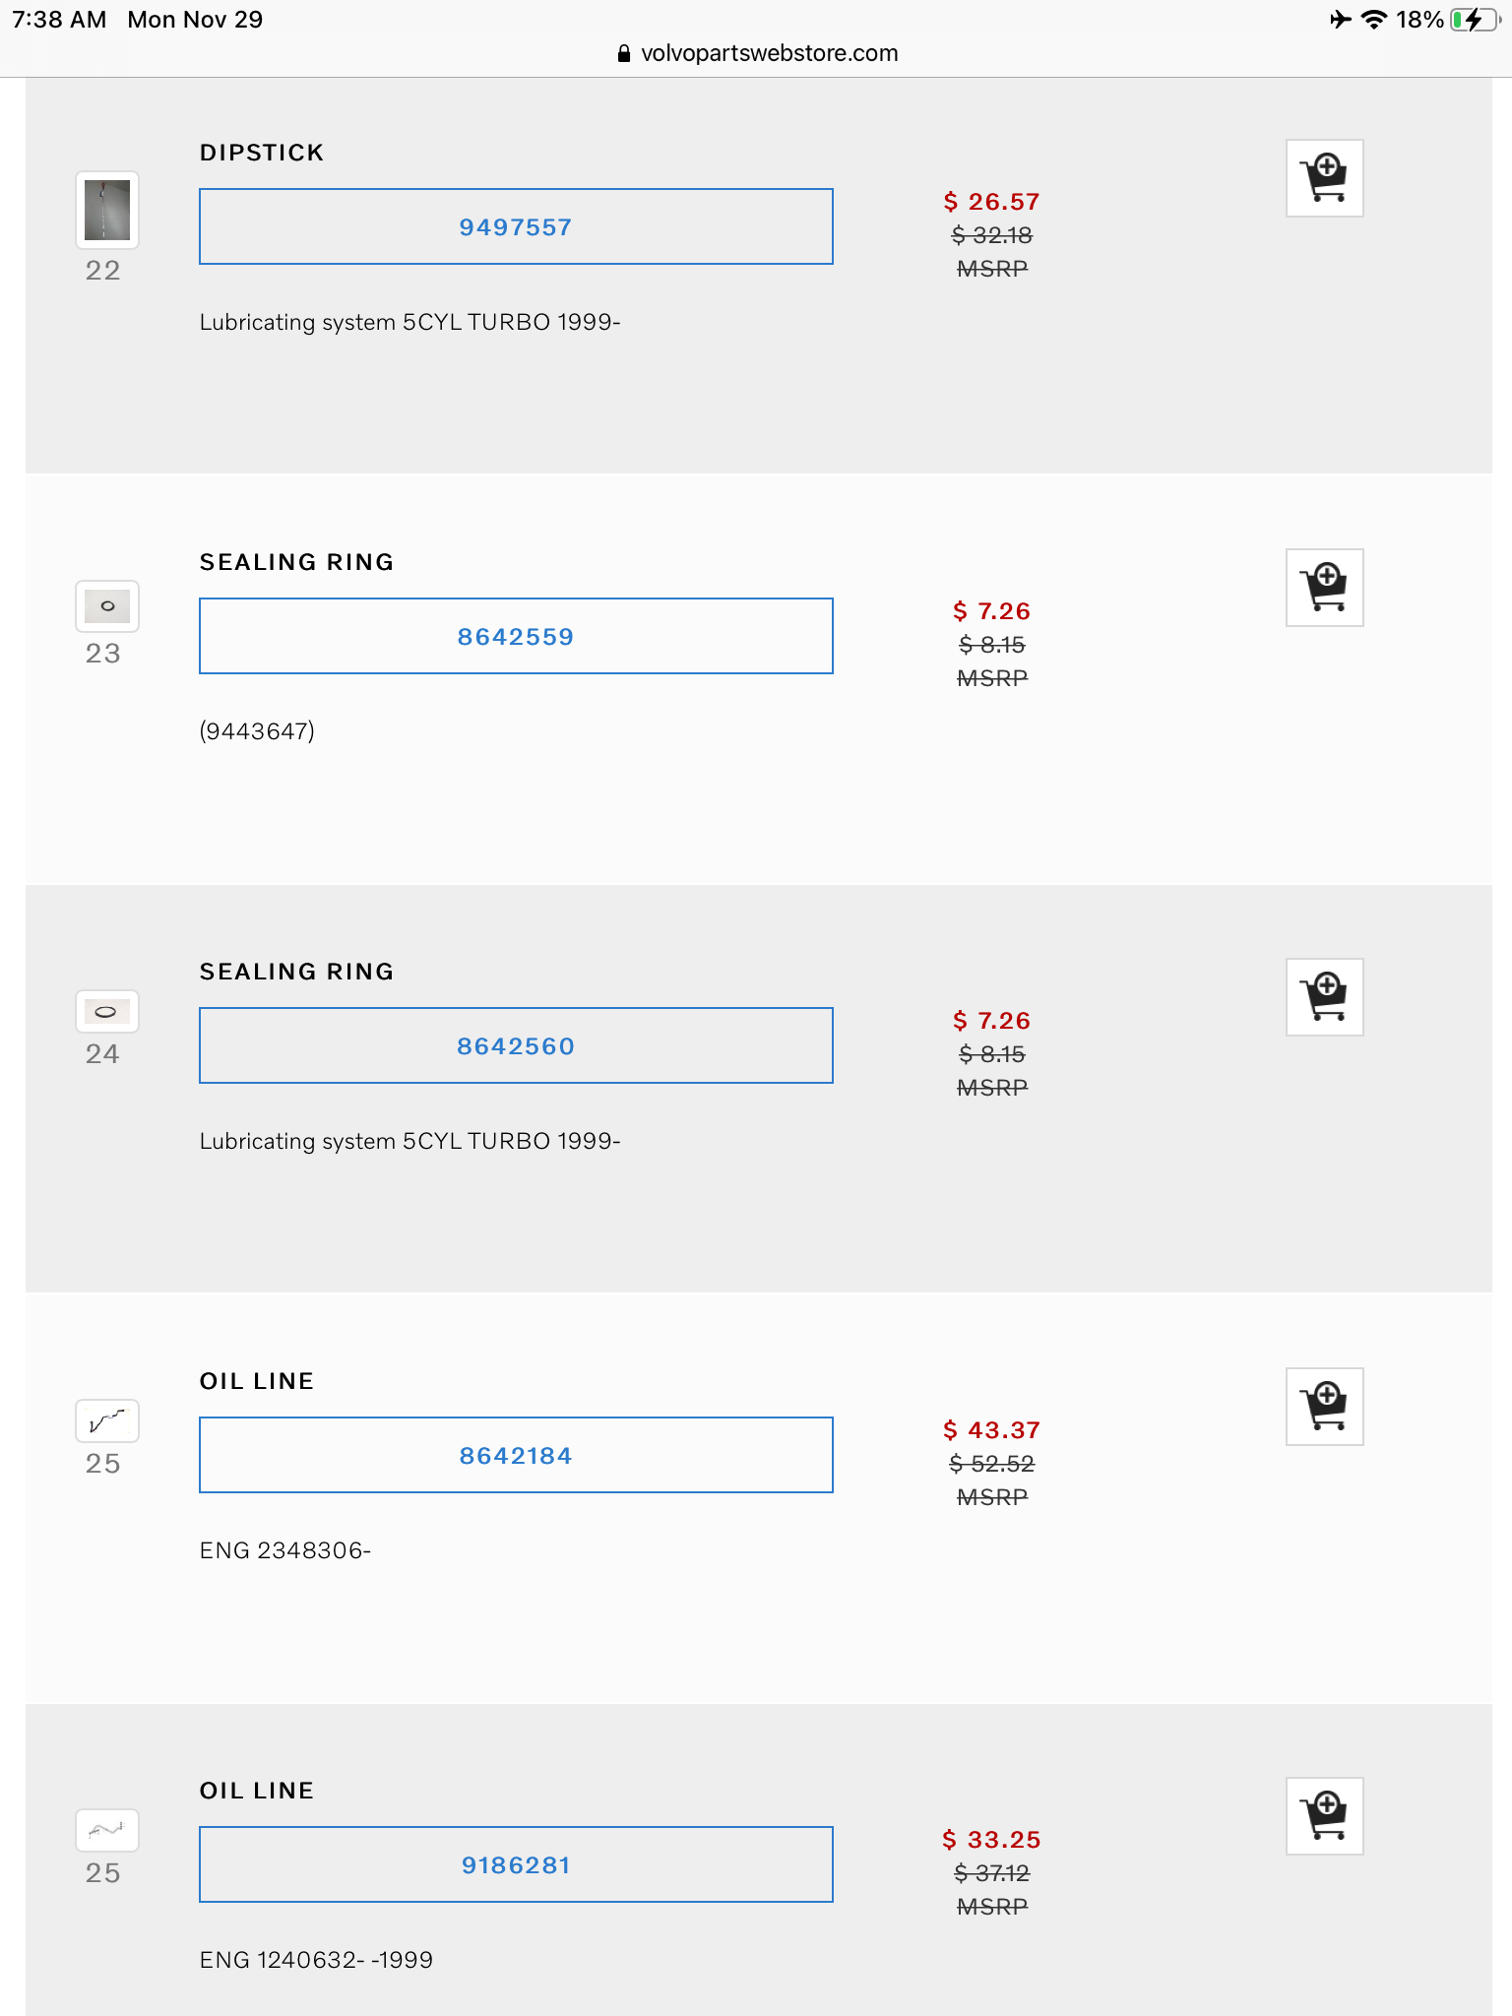
Task: Add dipstick 9497557 to cart
Action: [x=1324, y=178]
